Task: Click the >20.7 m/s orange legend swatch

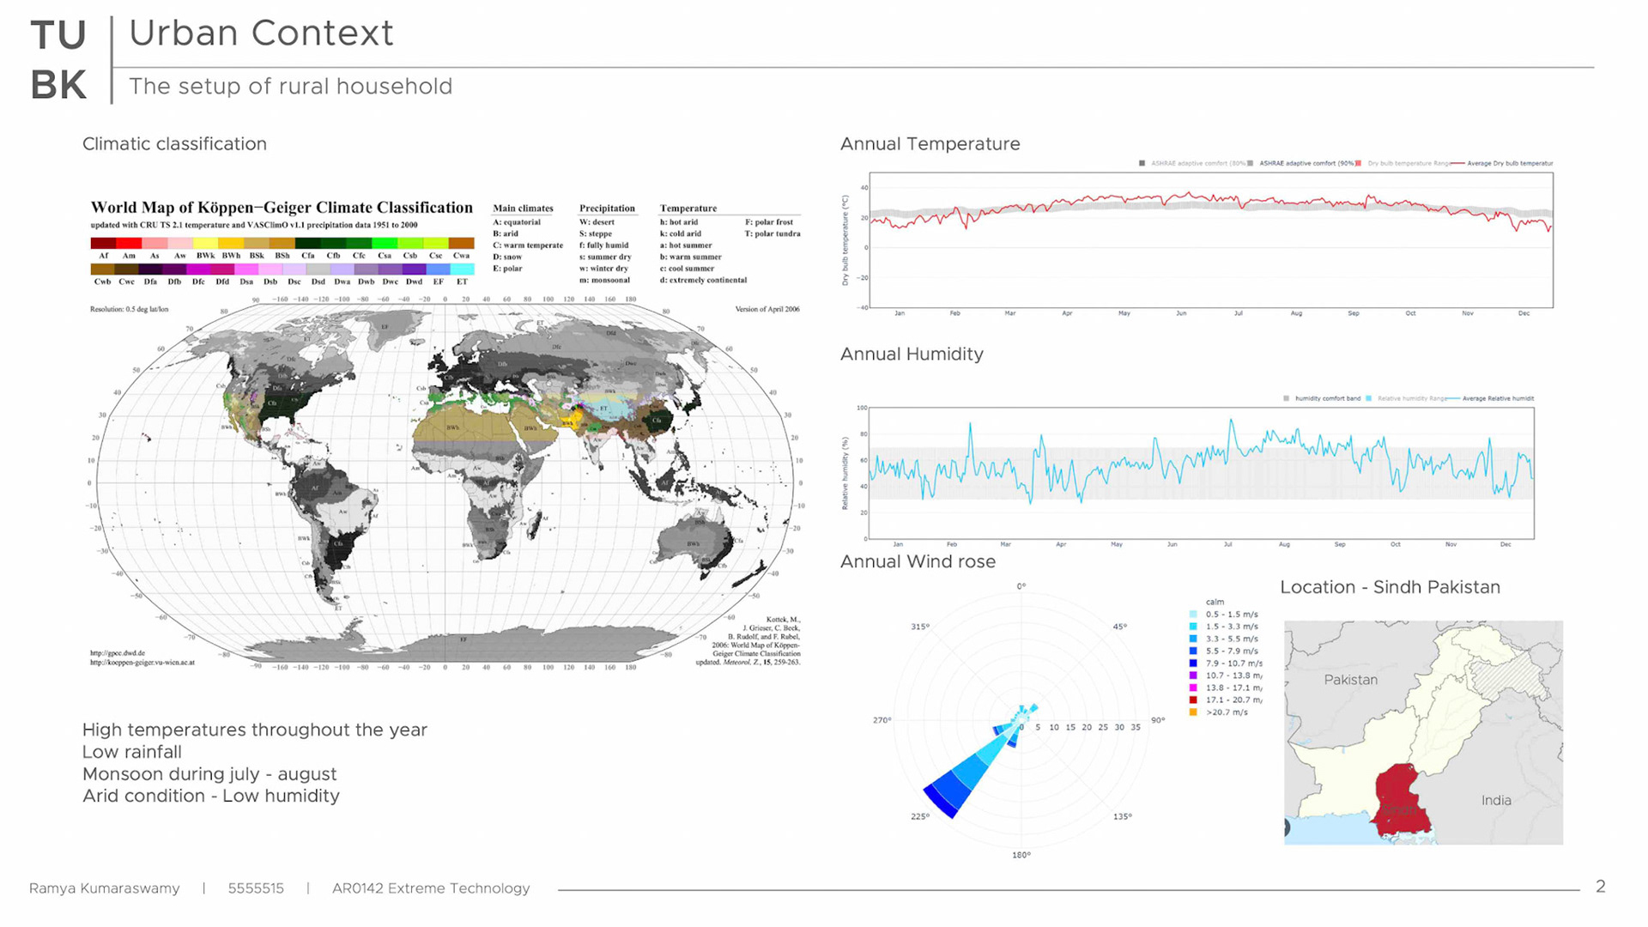Action: point(1193,712)
